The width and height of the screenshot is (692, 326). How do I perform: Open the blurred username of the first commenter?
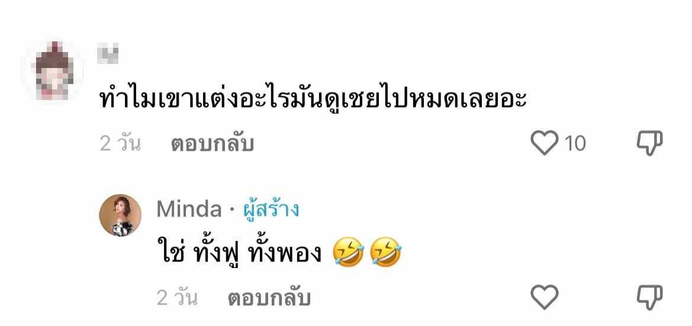pyautogui.click(x=108, y=53)
